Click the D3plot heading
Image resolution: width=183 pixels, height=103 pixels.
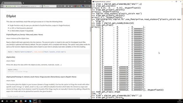[x=11, y=16]
